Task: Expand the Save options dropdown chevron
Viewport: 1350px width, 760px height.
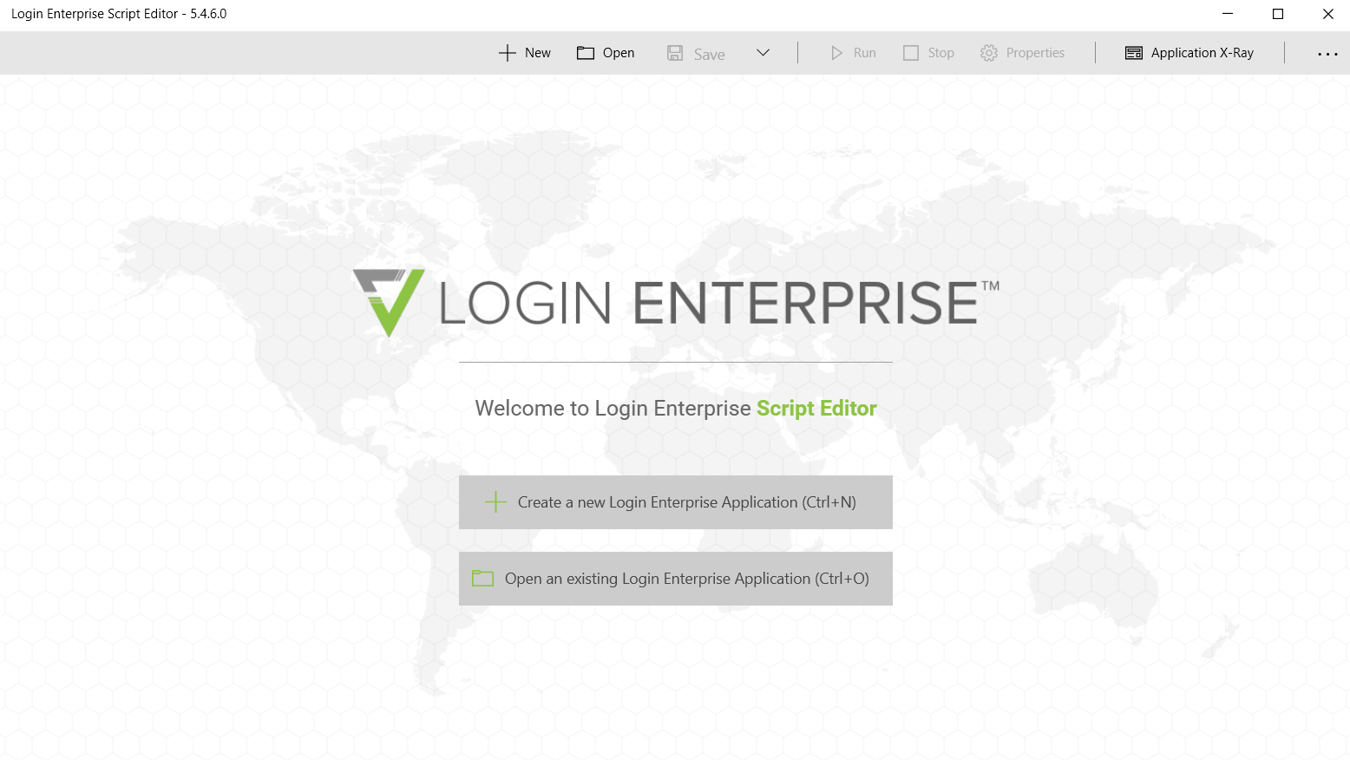Action: click(763, 53)
